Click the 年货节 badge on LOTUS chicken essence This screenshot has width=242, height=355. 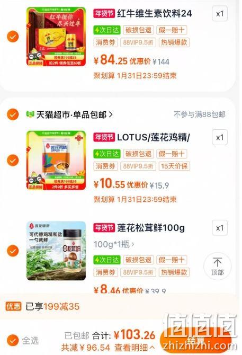click(x=104, y=137)
